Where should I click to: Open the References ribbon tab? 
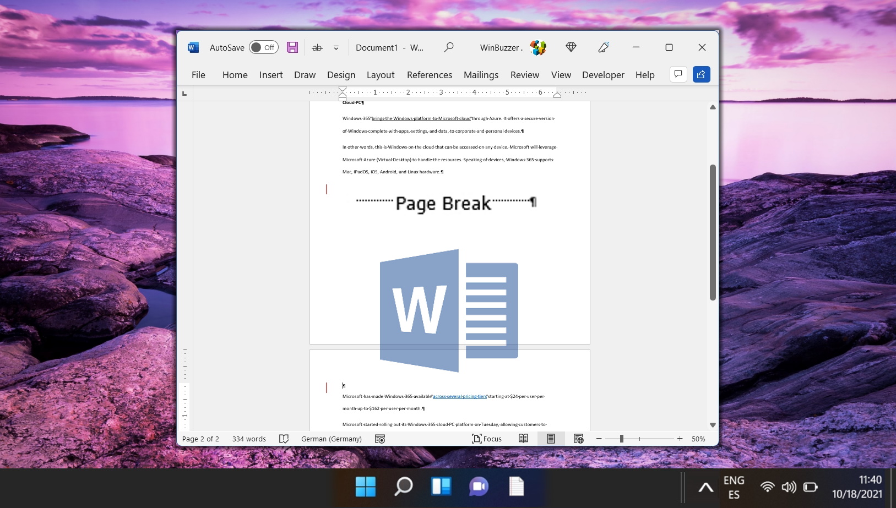pos(429,75)
